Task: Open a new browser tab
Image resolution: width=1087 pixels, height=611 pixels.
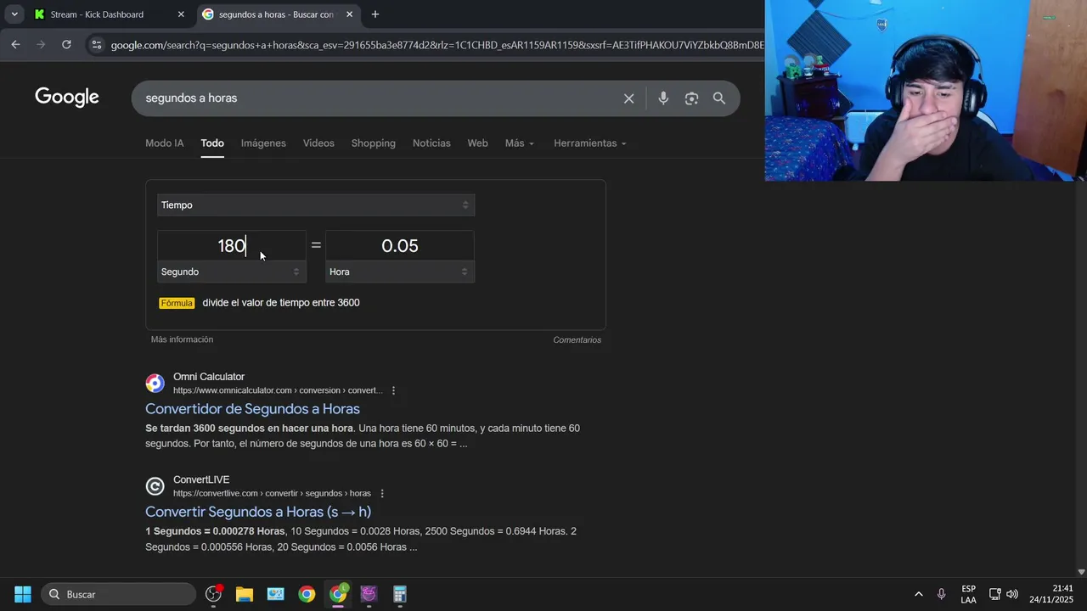Action: (375, 14)
